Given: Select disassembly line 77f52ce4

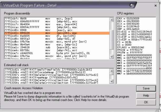Looking at the screenshot, I should click(57, 50).
